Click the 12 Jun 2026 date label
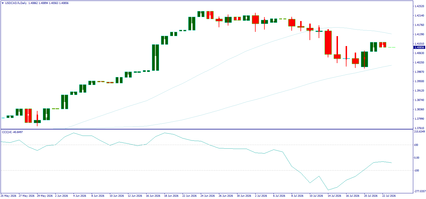 135,196
